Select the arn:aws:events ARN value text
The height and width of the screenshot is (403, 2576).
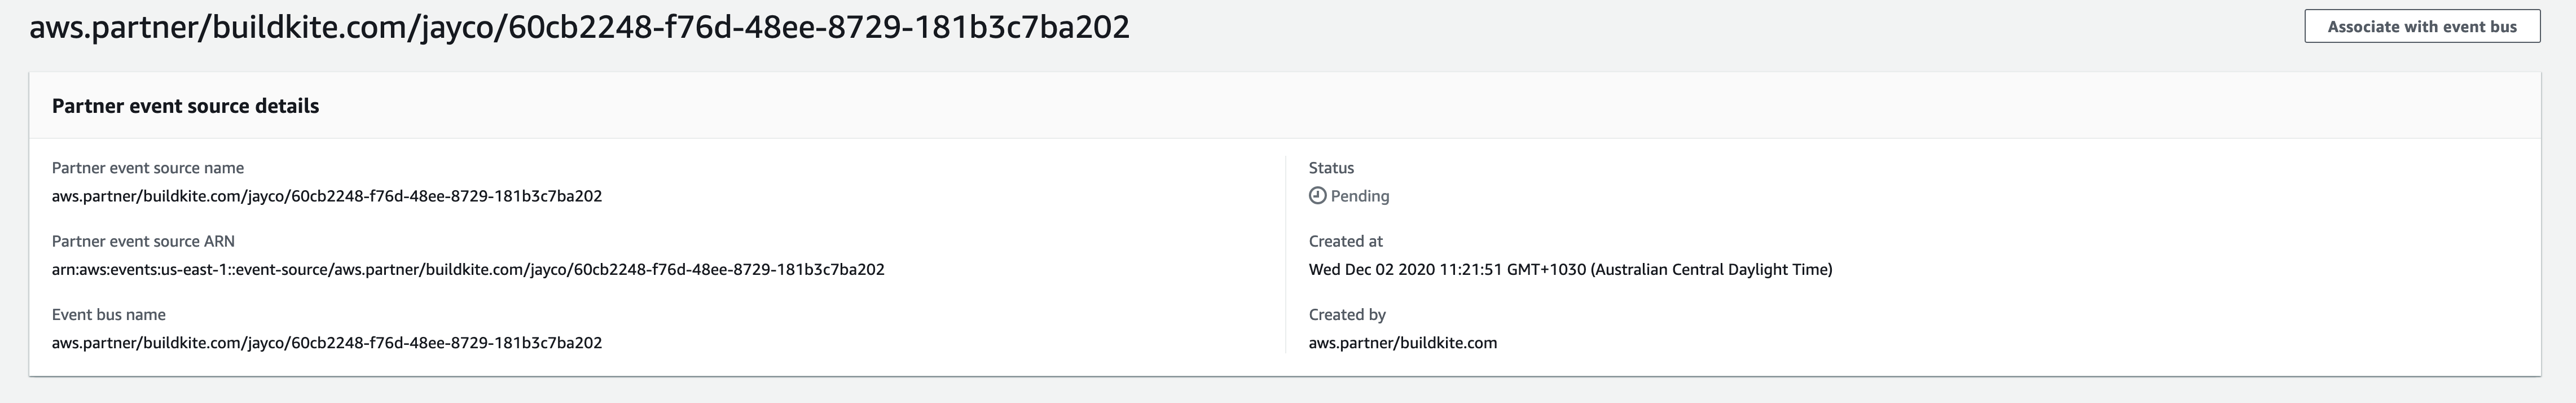pos(467,269)
